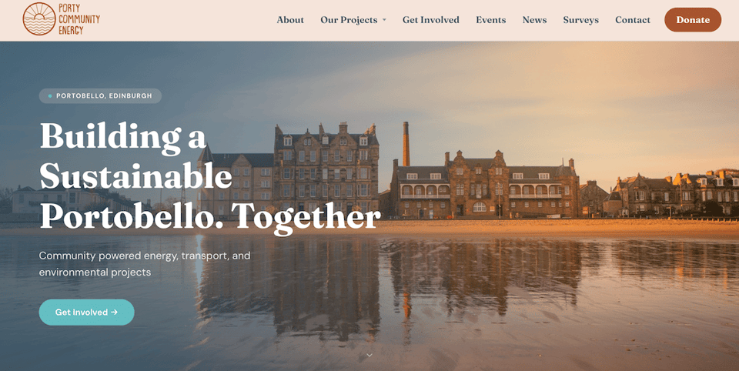Go to Get Involved in the navigation
739x371 pixels.
[431, 20]
